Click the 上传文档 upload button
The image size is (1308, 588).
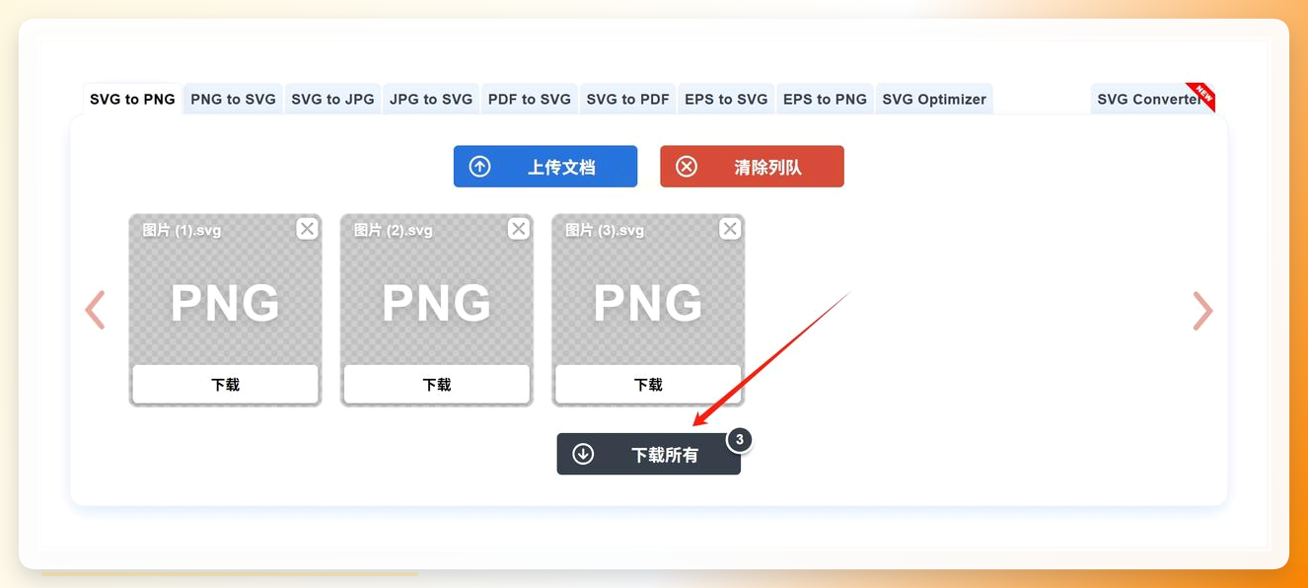pyautogui.click(x=545, y=167)
